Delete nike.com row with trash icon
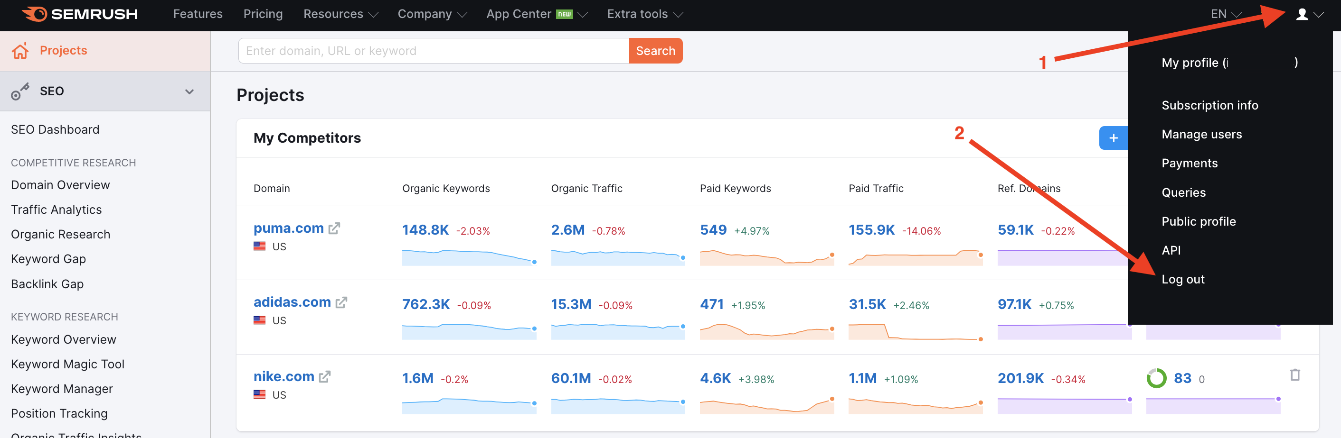Image resolution: width=1341 pixels, height=438 pixels. click(1294, 374)
